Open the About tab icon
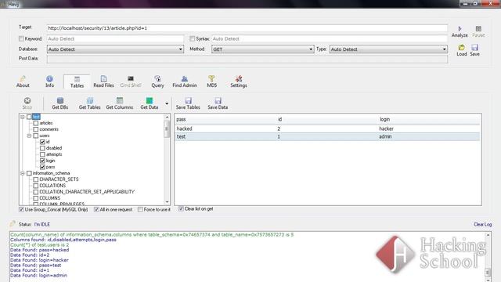501x282 pixels. (x=23, y=78)
